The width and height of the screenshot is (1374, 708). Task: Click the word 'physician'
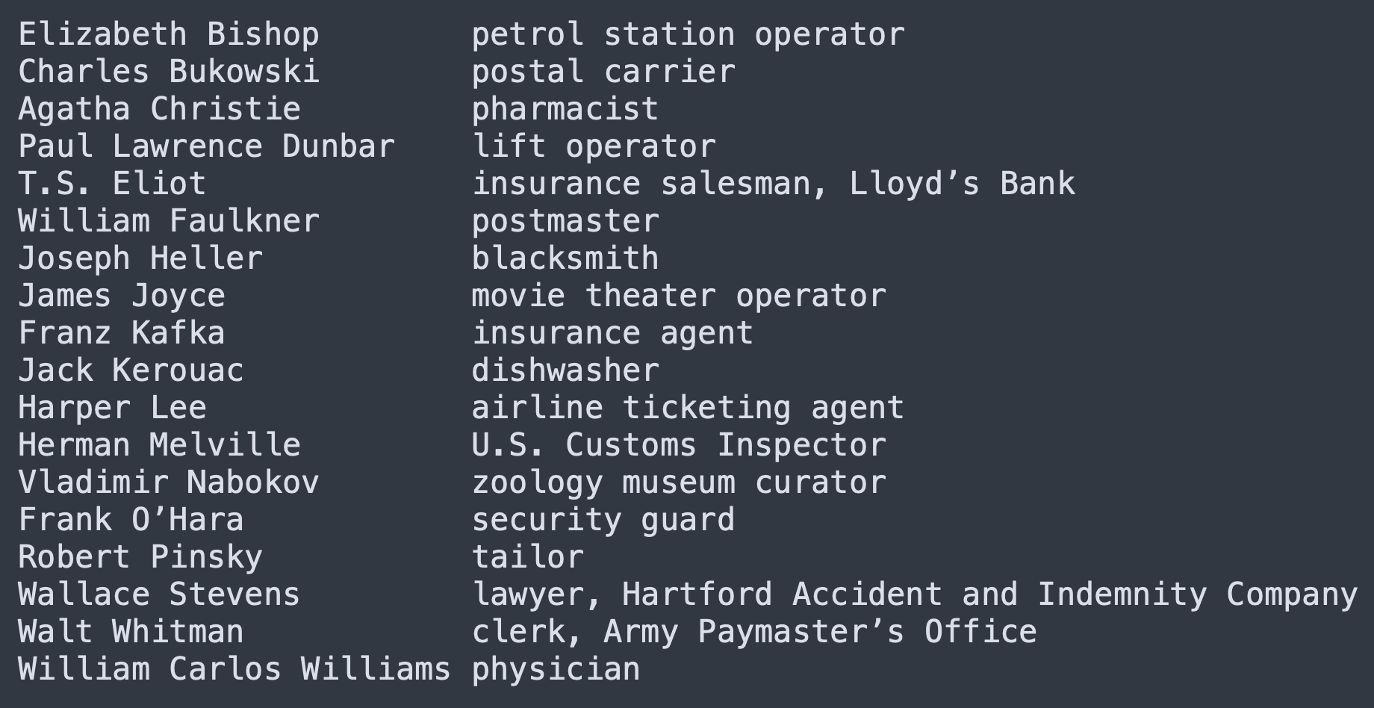(556, 669)
